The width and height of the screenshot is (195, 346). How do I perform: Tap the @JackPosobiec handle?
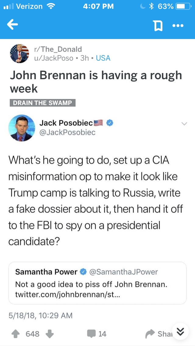(x=67, y=132)
